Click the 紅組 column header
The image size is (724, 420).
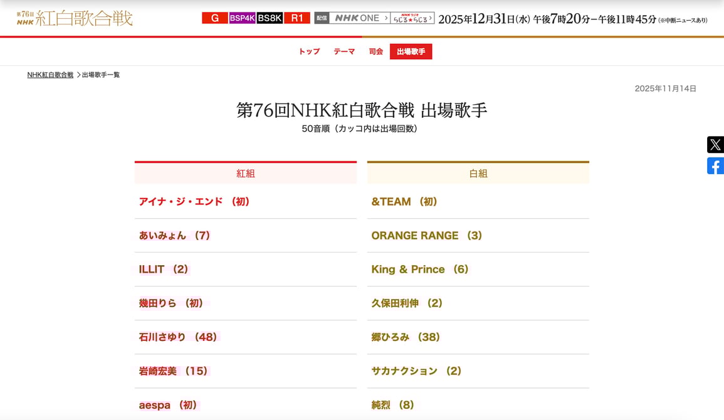click(246, 173)
